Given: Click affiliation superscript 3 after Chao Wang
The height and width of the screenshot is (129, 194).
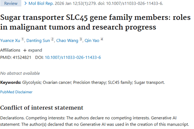Looking at the screenshot, I should click(81, 39).
